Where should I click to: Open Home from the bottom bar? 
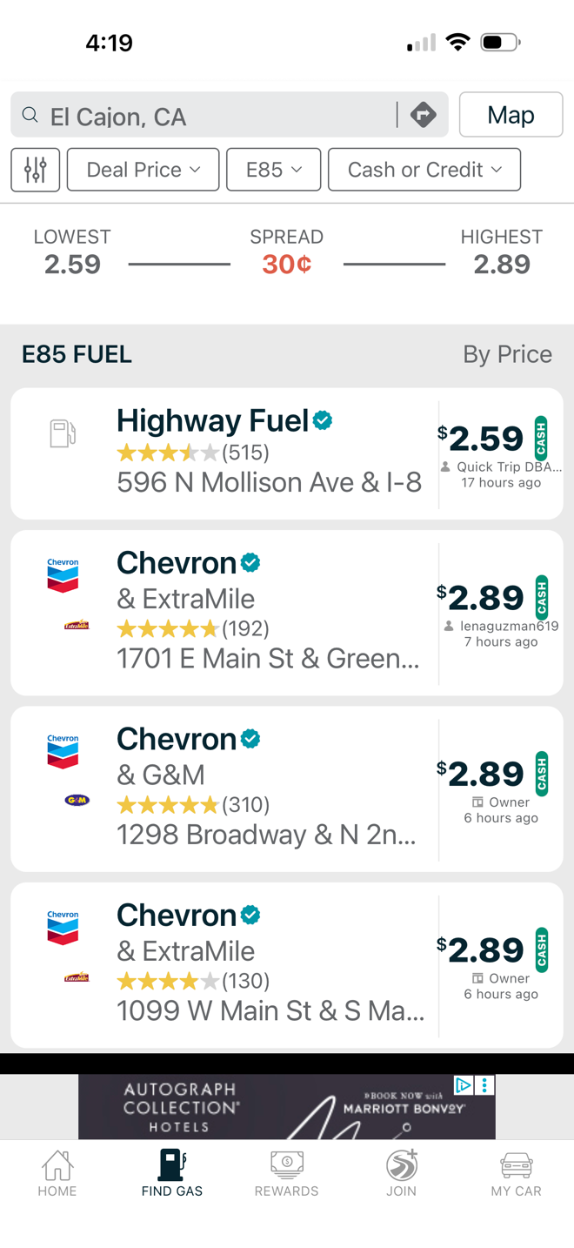coord(57,1173)
